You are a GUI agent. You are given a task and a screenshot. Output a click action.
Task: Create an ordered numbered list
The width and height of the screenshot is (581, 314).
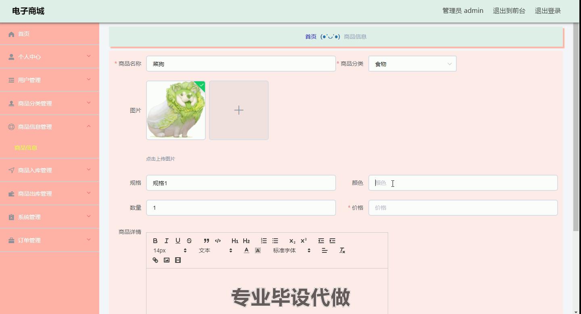pyautogui.click(x=264, y=241)
